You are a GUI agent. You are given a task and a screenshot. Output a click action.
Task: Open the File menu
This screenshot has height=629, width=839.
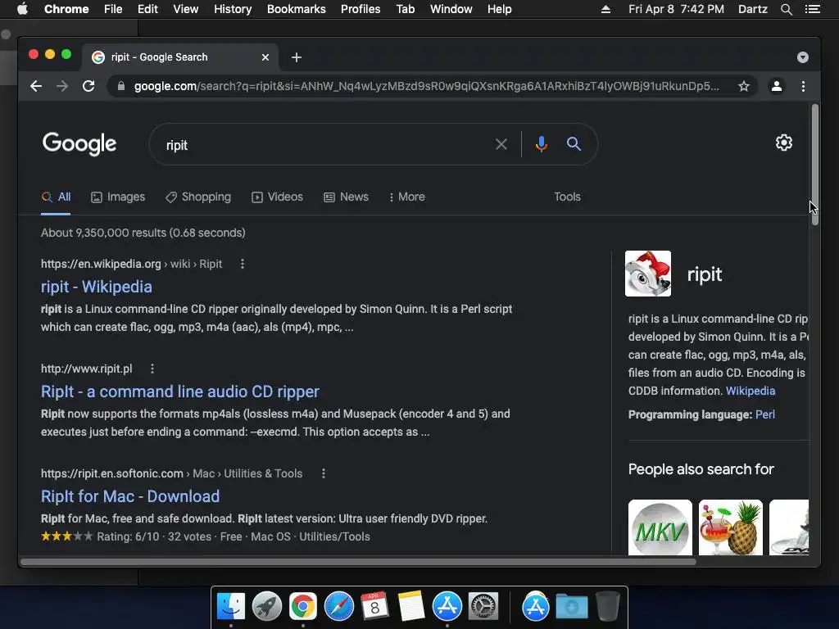[113, 9]
